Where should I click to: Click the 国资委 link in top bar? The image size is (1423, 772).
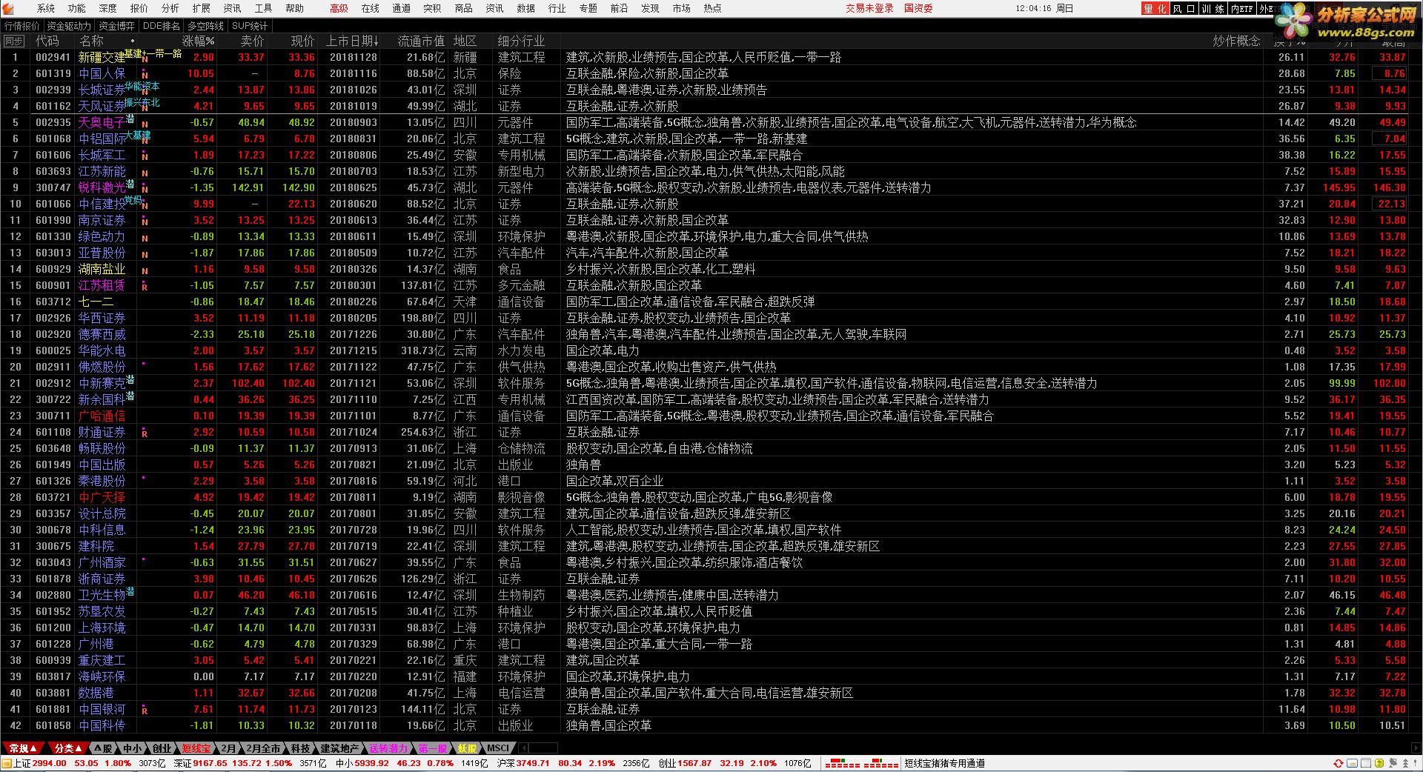tap(918, 8)
